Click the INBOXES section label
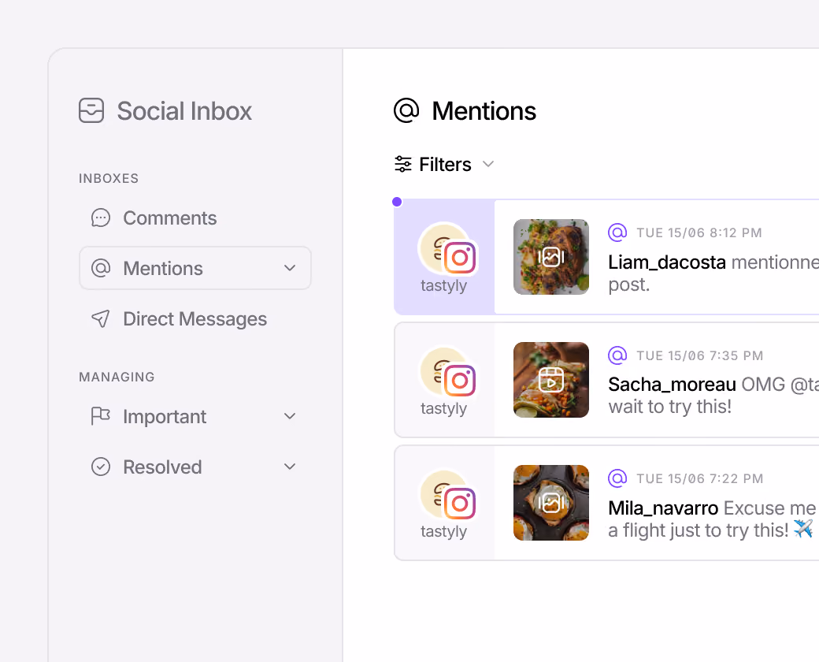819x662 pixels. pos(109,178)
